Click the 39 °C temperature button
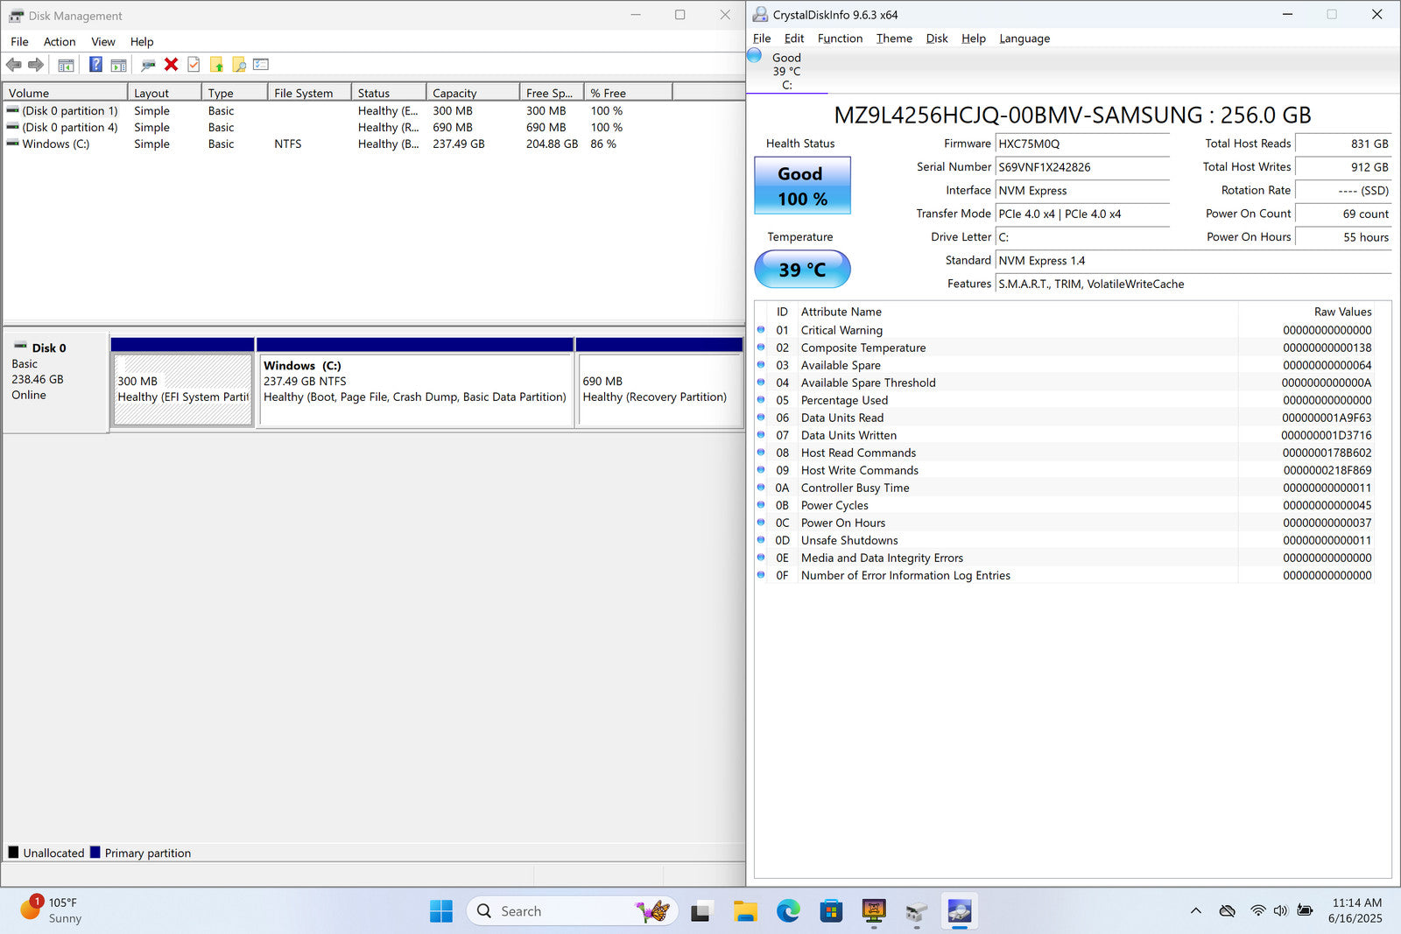 (802, 270)
